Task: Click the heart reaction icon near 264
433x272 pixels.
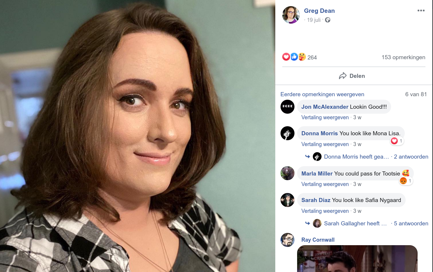Action: pos(286,57)
